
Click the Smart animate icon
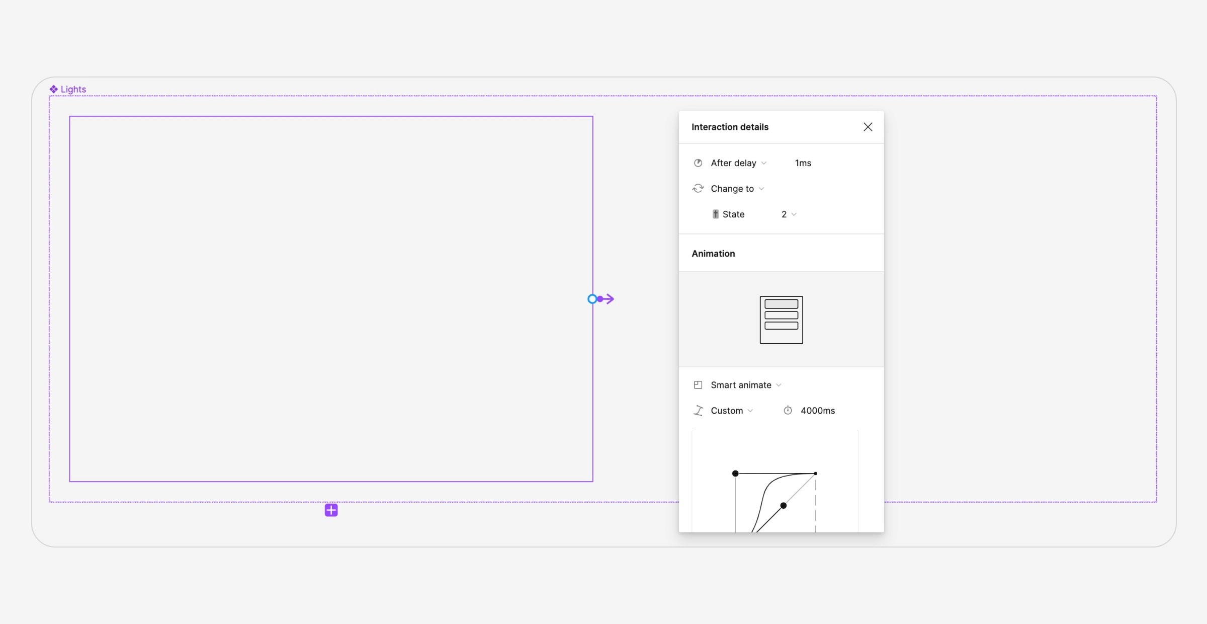[x=698, y=385]
